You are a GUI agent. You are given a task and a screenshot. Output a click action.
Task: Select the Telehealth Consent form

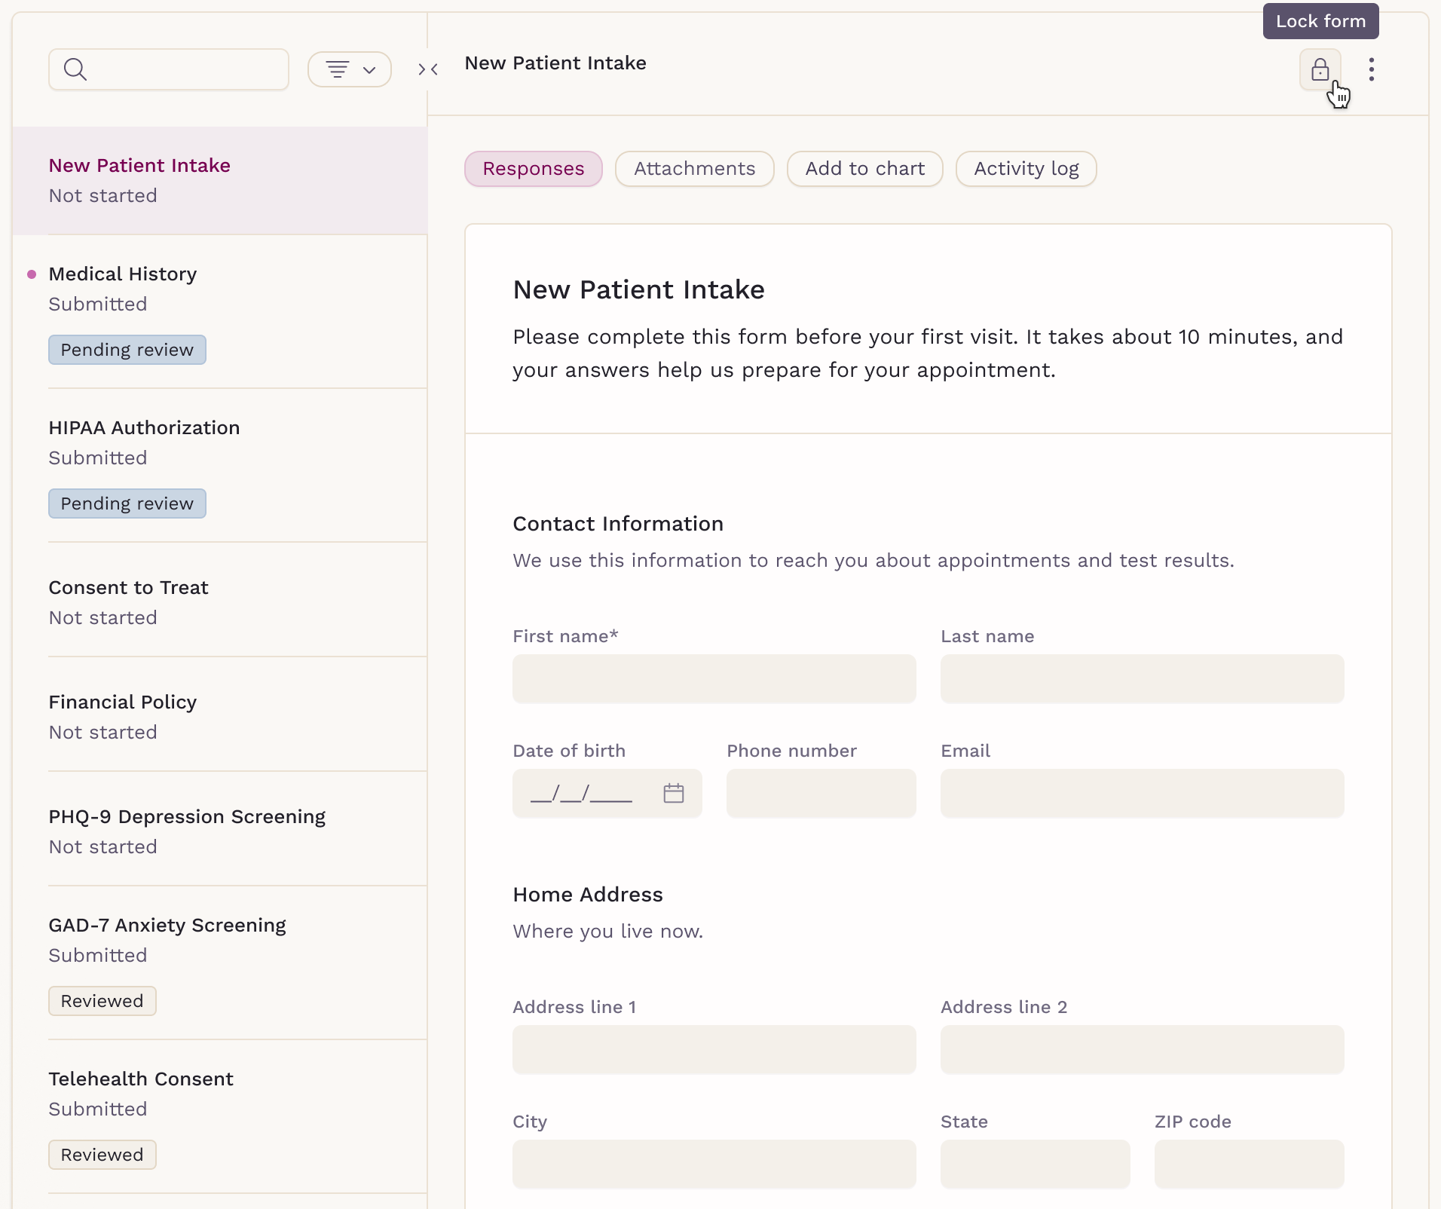pyautogui.click(x=220, y=1117)
